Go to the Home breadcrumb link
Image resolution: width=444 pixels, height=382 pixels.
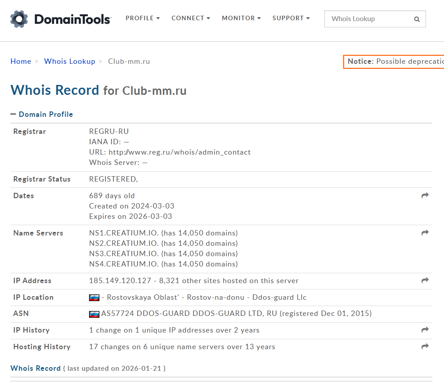[21, 61]
